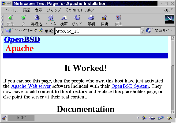This screenshot has width=176, height=123.
Task: Follow the Apache Web server link
Action: pyautogui.click(x=31, y=86)
